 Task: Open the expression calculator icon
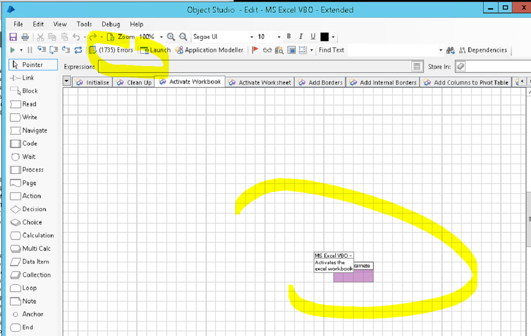coord(417,66)
